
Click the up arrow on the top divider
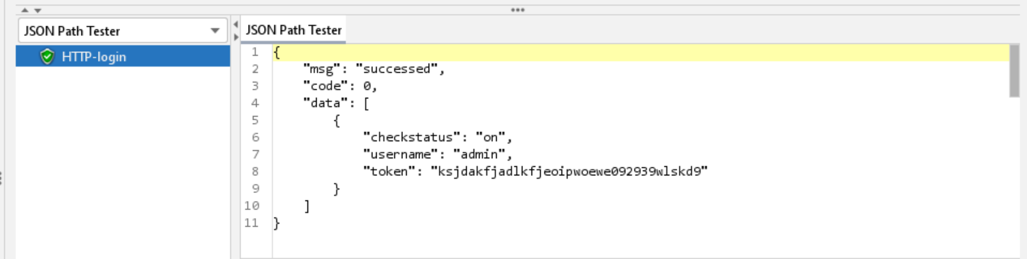pyautogui.click(x=25, y=10)
